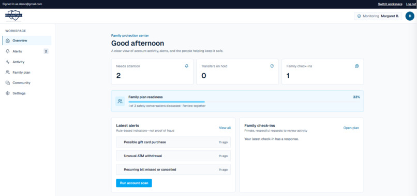Click the chat icon on Family check-ins card
The image size is (417, 196).
tap(357, 66)
